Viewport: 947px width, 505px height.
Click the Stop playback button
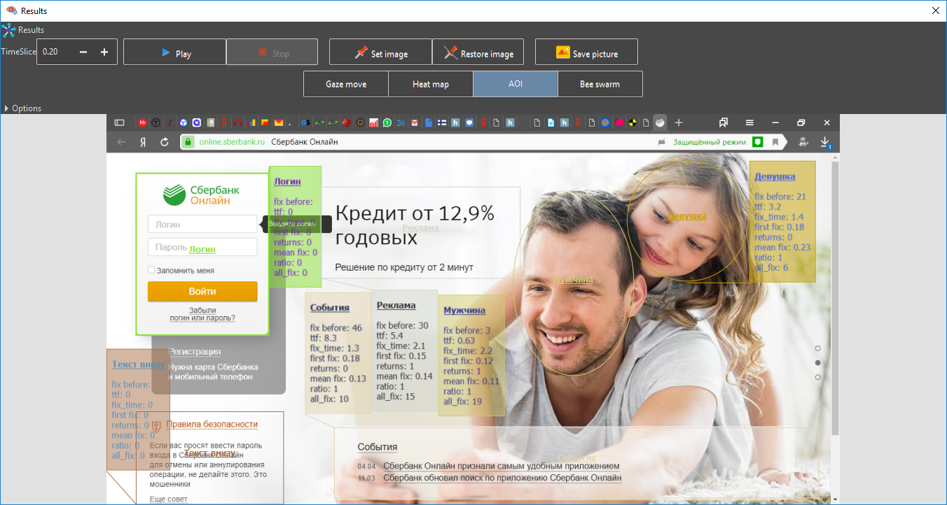point(272,52)
